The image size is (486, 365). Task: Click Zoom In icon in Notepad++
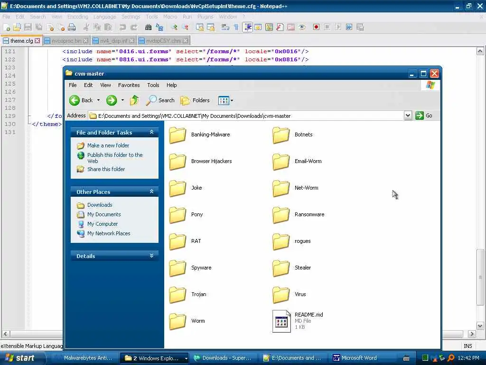(174, 27)
